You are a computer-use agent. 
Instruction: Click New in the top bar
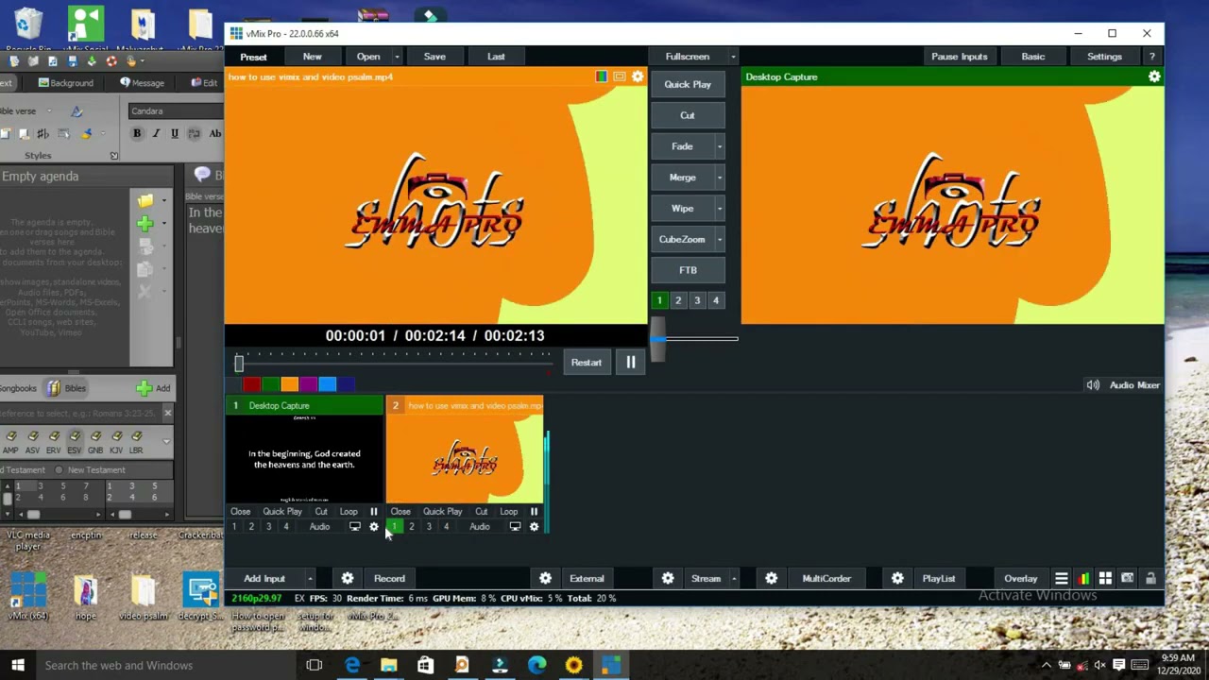(x=312, y=57)
